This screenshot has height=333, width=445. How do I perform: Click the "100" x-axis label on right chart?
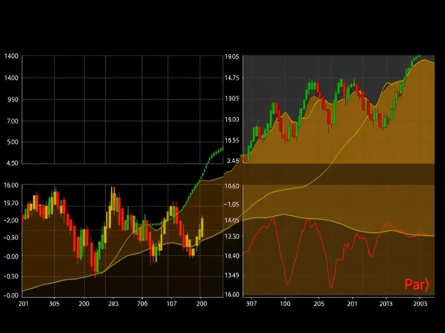click(x=285, y=304)
